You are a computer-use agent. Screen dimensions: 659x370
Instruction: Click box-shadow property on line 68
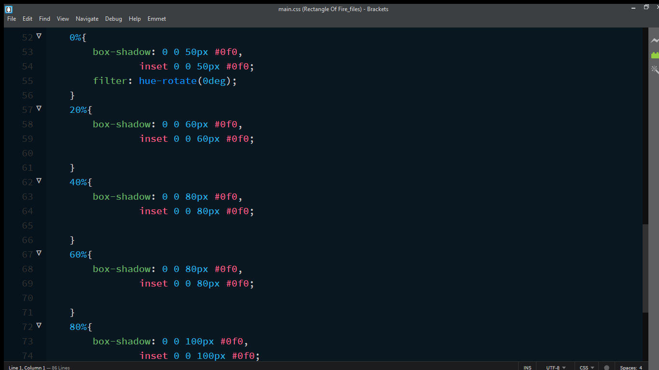click(x=122, y=269)
